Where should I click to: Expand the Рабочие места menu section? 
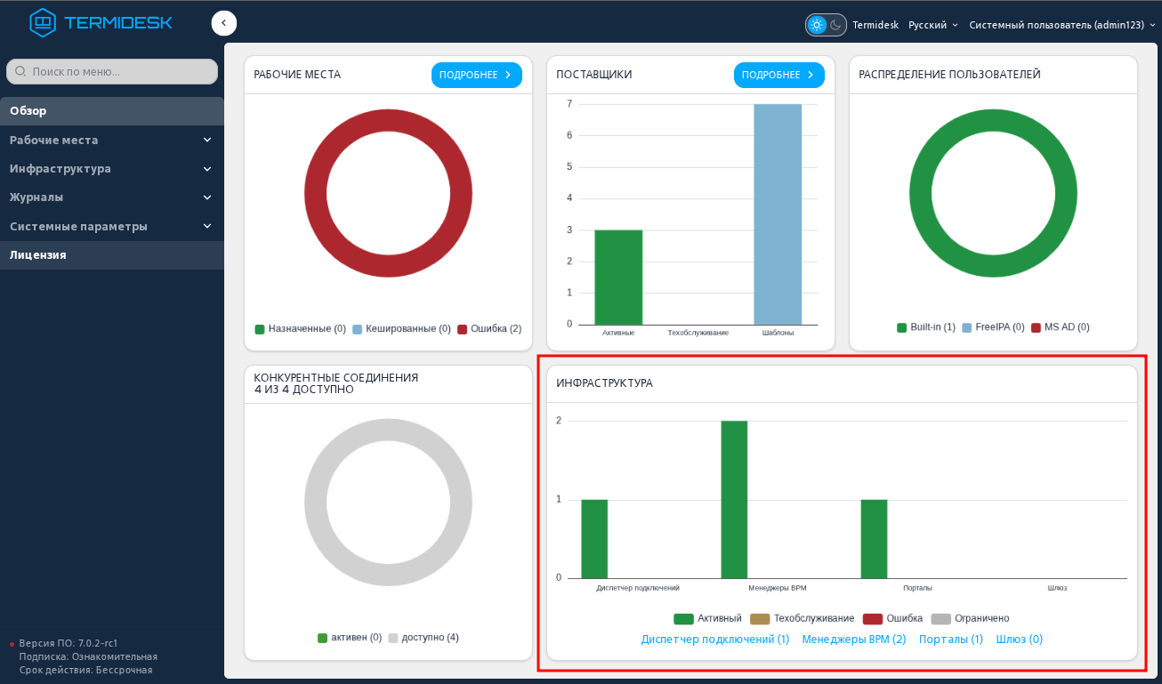click(x=112, y=140)
